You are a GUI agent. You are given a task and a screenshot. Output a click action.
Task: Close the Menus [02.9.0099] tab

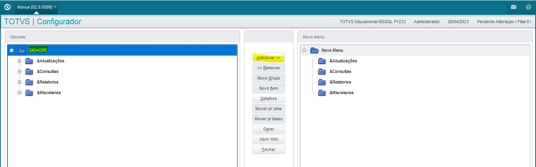(x=55, y=7)
